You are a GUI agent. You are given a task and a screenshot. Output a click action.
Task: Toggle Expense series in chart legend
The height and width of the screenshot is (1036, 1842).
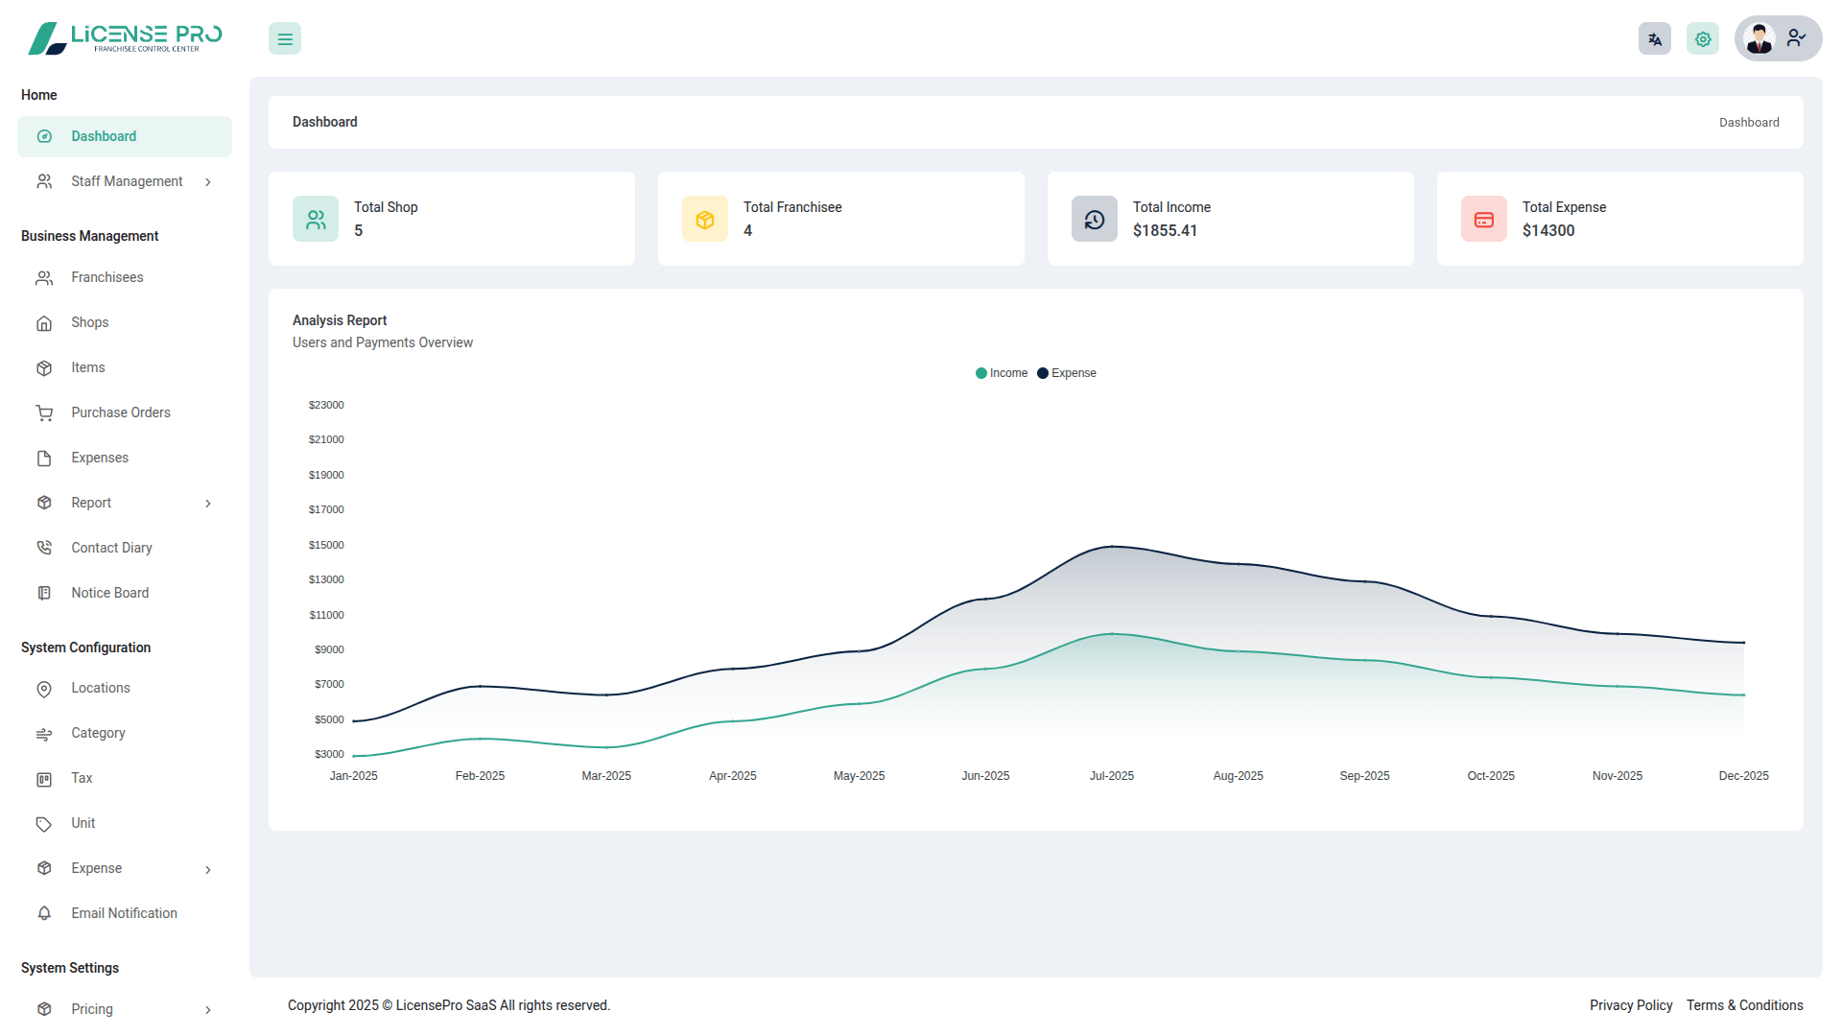1066,373
